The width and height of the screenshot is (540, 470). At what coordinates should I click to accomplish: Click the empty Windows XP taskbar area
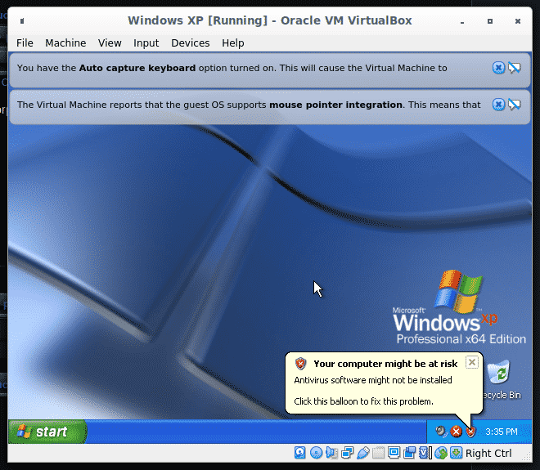click(257, 432)
